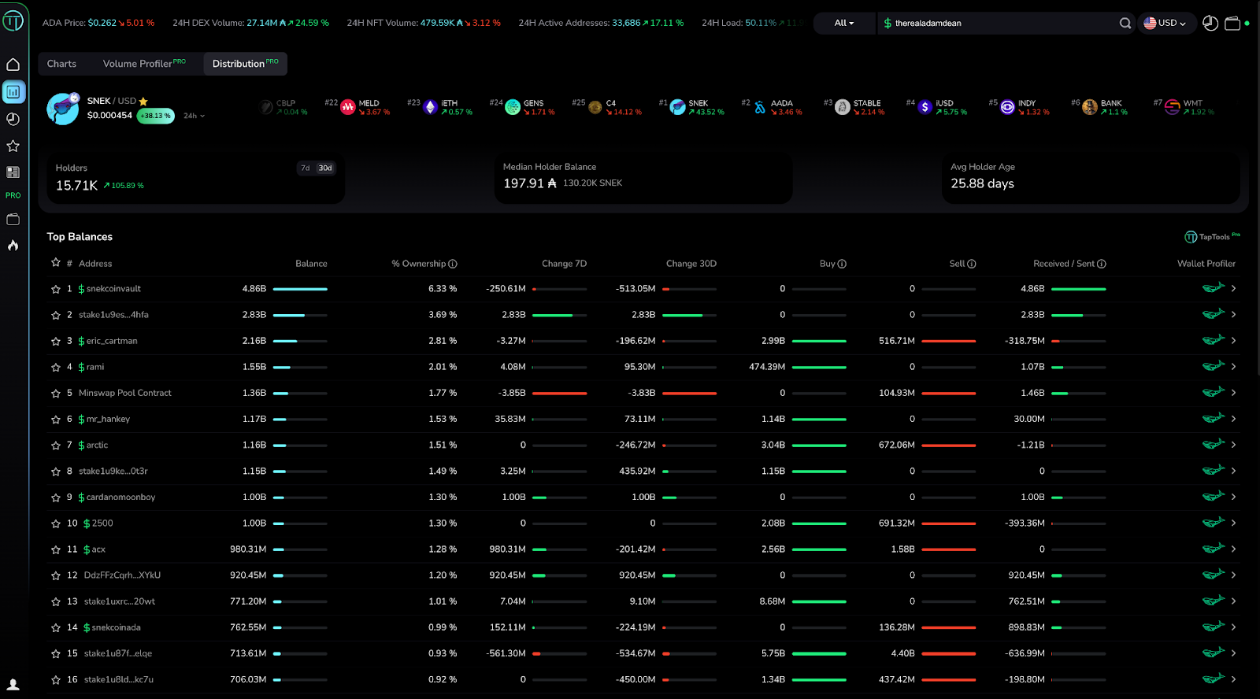Expand the 2500 row chevron
The height and width of the screenshot is (699, 1260).
1233,523
